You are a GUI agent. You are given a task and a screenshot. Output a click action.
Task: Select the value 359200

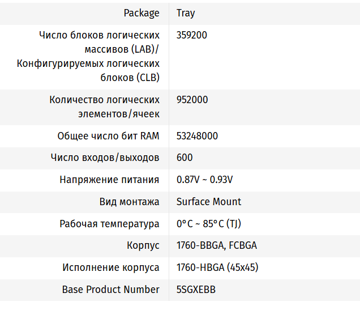point(191,35)
